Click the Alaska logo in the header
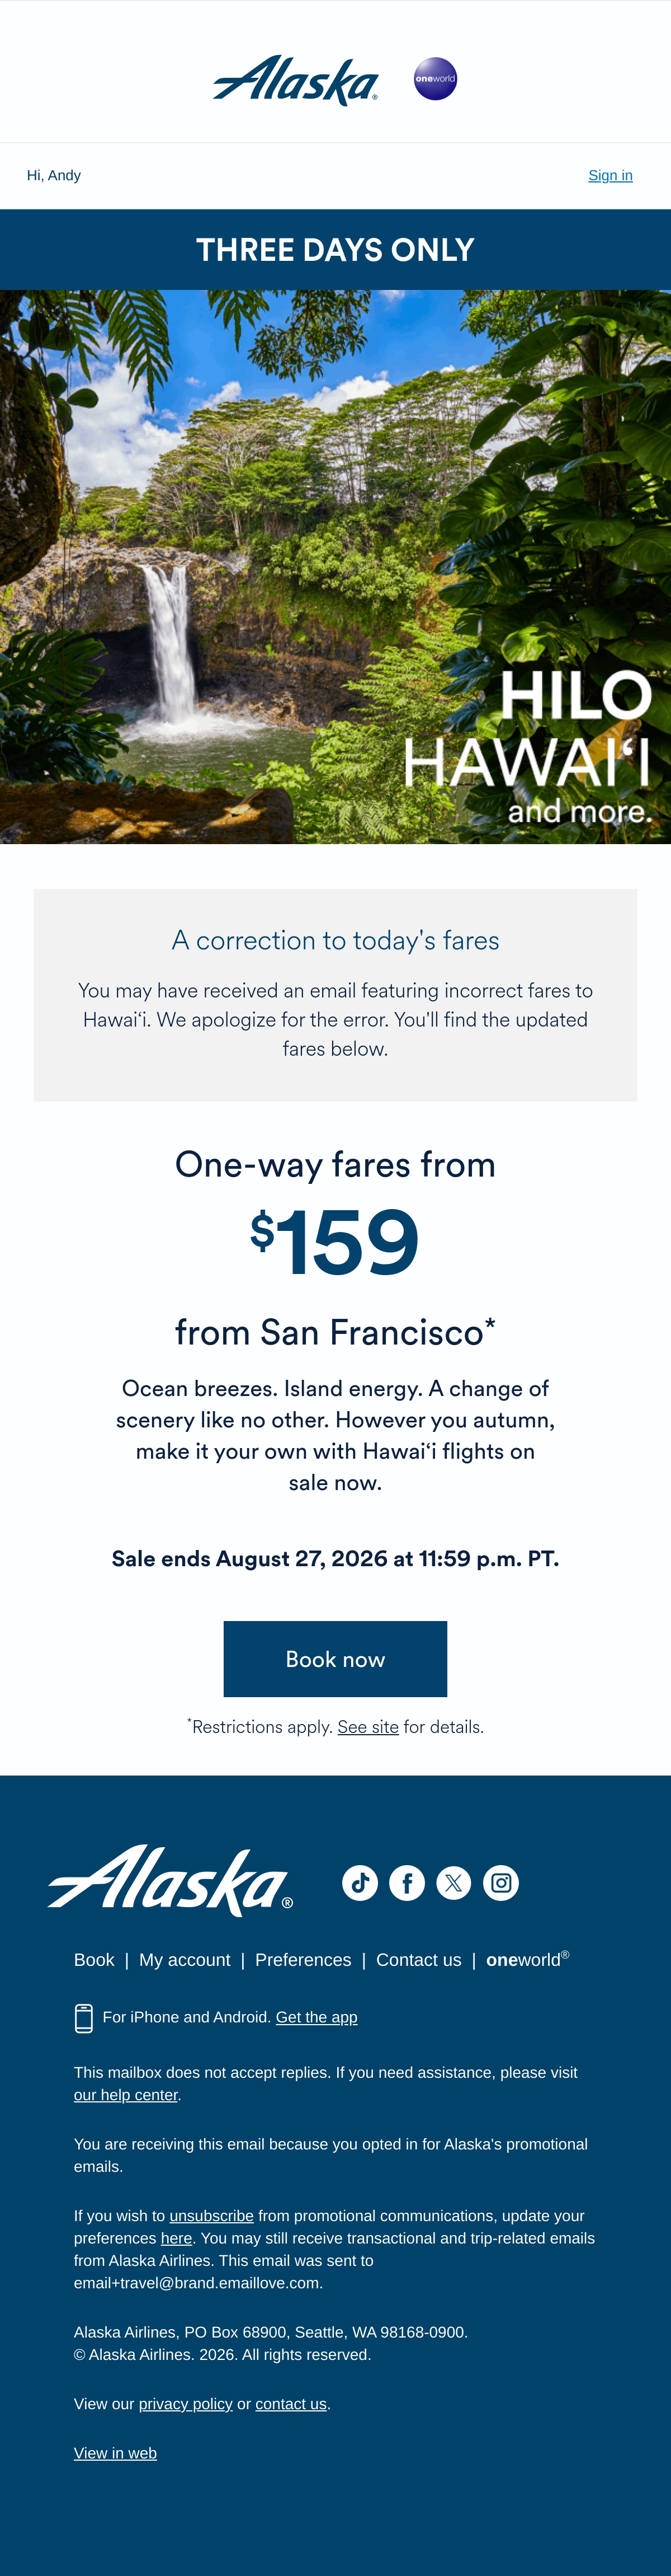The image size is (671, 2576). [296, 80]
